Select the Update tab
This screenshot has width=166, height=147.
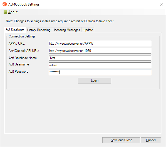pos(88,30)
